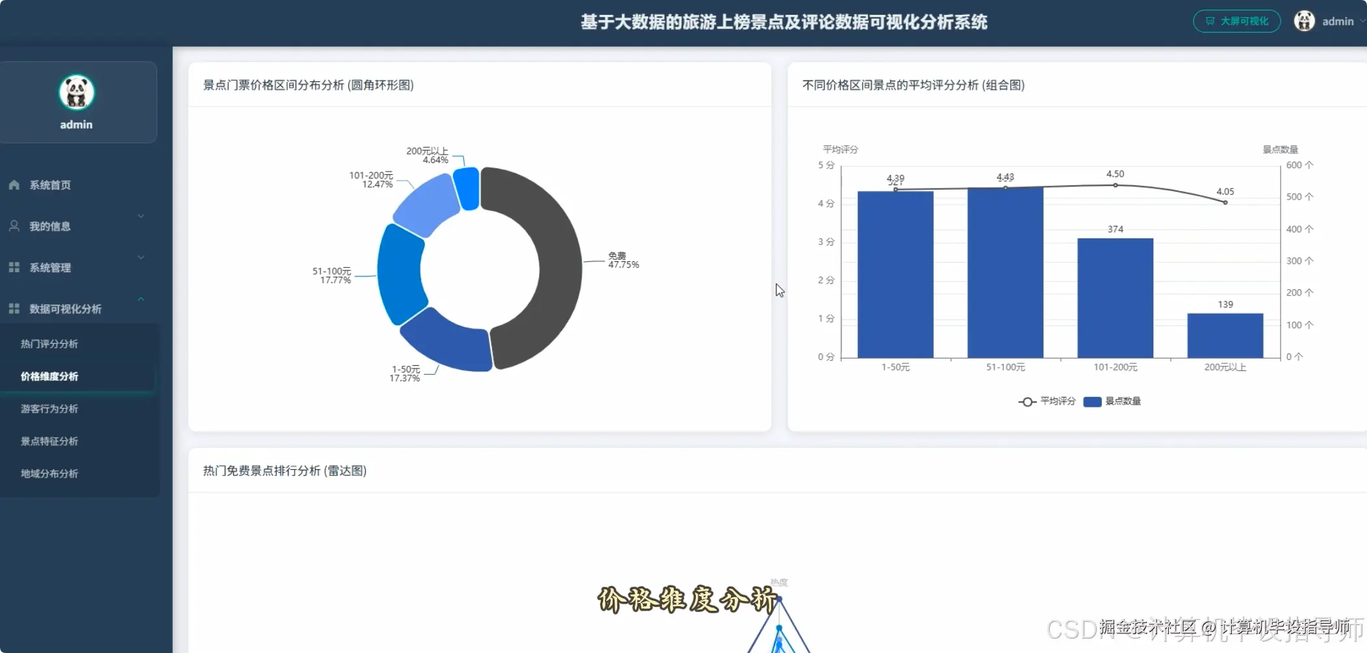Collapse the 数据可视化分析 submenu chevron
1367x653 pixels.
tap(140, 299)
